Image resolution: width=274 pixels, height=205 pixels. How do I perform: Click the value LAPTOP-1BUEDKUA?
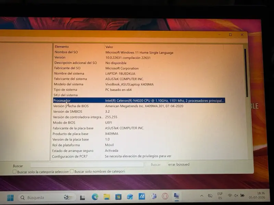[x=120, y=73]
